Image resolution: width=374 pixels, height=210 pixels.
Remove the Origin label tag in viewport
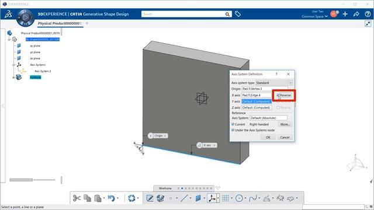click(165, 136)
